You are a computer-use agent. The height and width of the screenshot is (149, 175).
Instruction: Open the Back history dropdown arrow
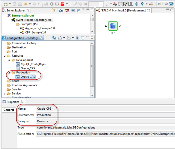[x=30, y=4]
